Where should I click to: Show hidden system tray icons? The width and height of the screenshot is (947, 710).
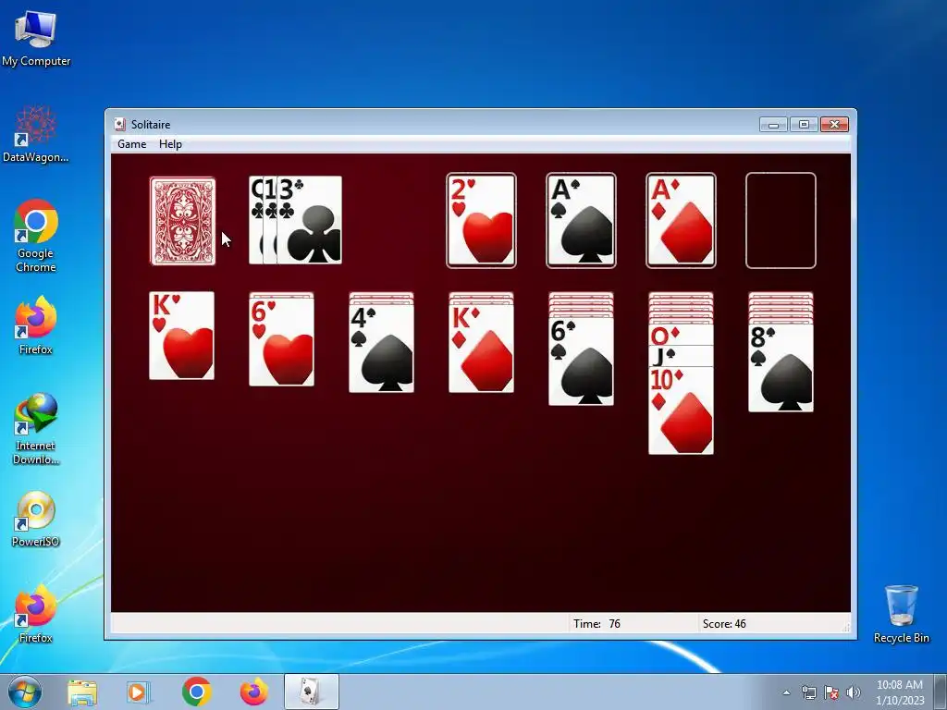click(x=786, y=693)
